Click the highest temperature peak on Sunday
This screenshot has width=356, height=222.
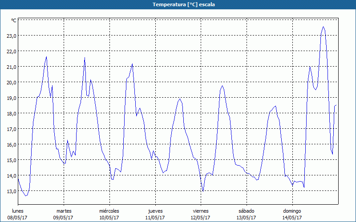[x=324, y=27]
